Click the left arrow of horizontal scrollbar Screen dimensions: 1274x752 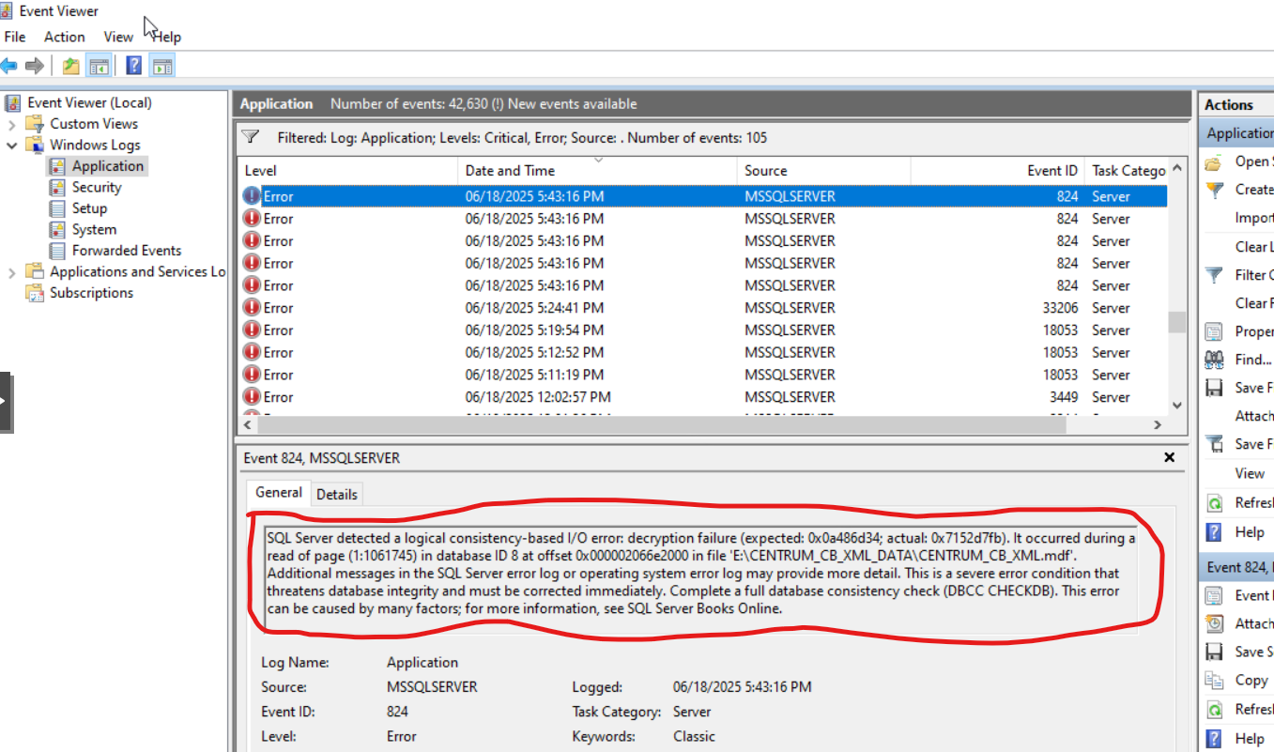[249, 425]
